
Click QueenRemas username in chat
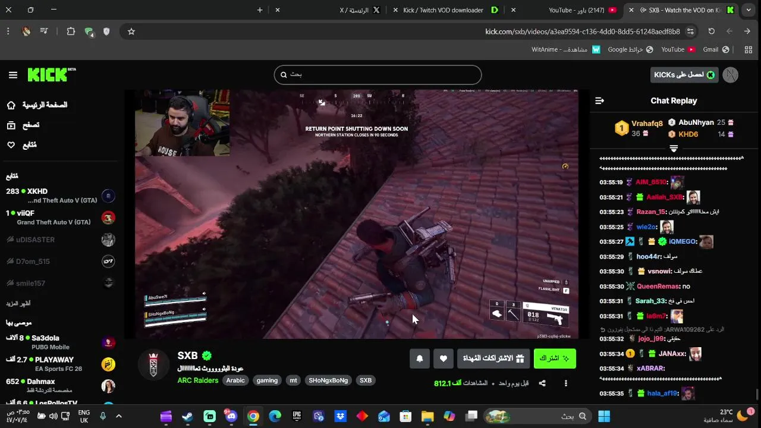[658, 287]
